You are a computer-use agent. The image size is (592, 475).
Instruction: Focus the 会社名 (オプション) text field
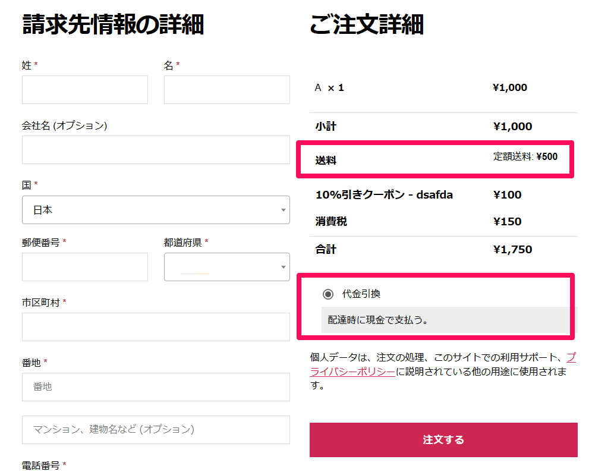[x=156, y=150]
